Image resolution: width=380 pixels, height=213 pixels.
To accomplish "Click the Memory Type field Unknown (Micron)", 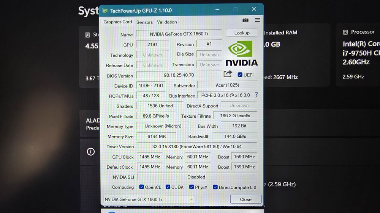I will [163, 126].
